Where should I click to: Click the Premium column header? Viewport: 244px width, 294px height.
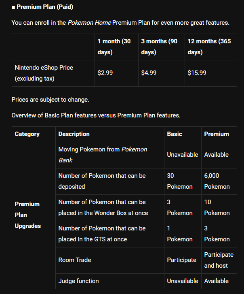click(219, 134)
